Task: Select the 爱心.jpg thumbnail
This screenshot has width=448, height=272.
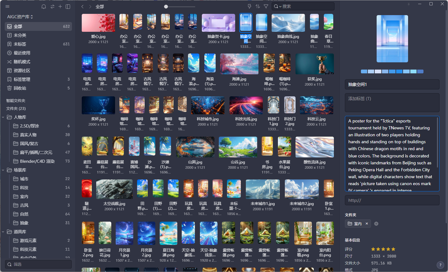Action: (98, 23)
